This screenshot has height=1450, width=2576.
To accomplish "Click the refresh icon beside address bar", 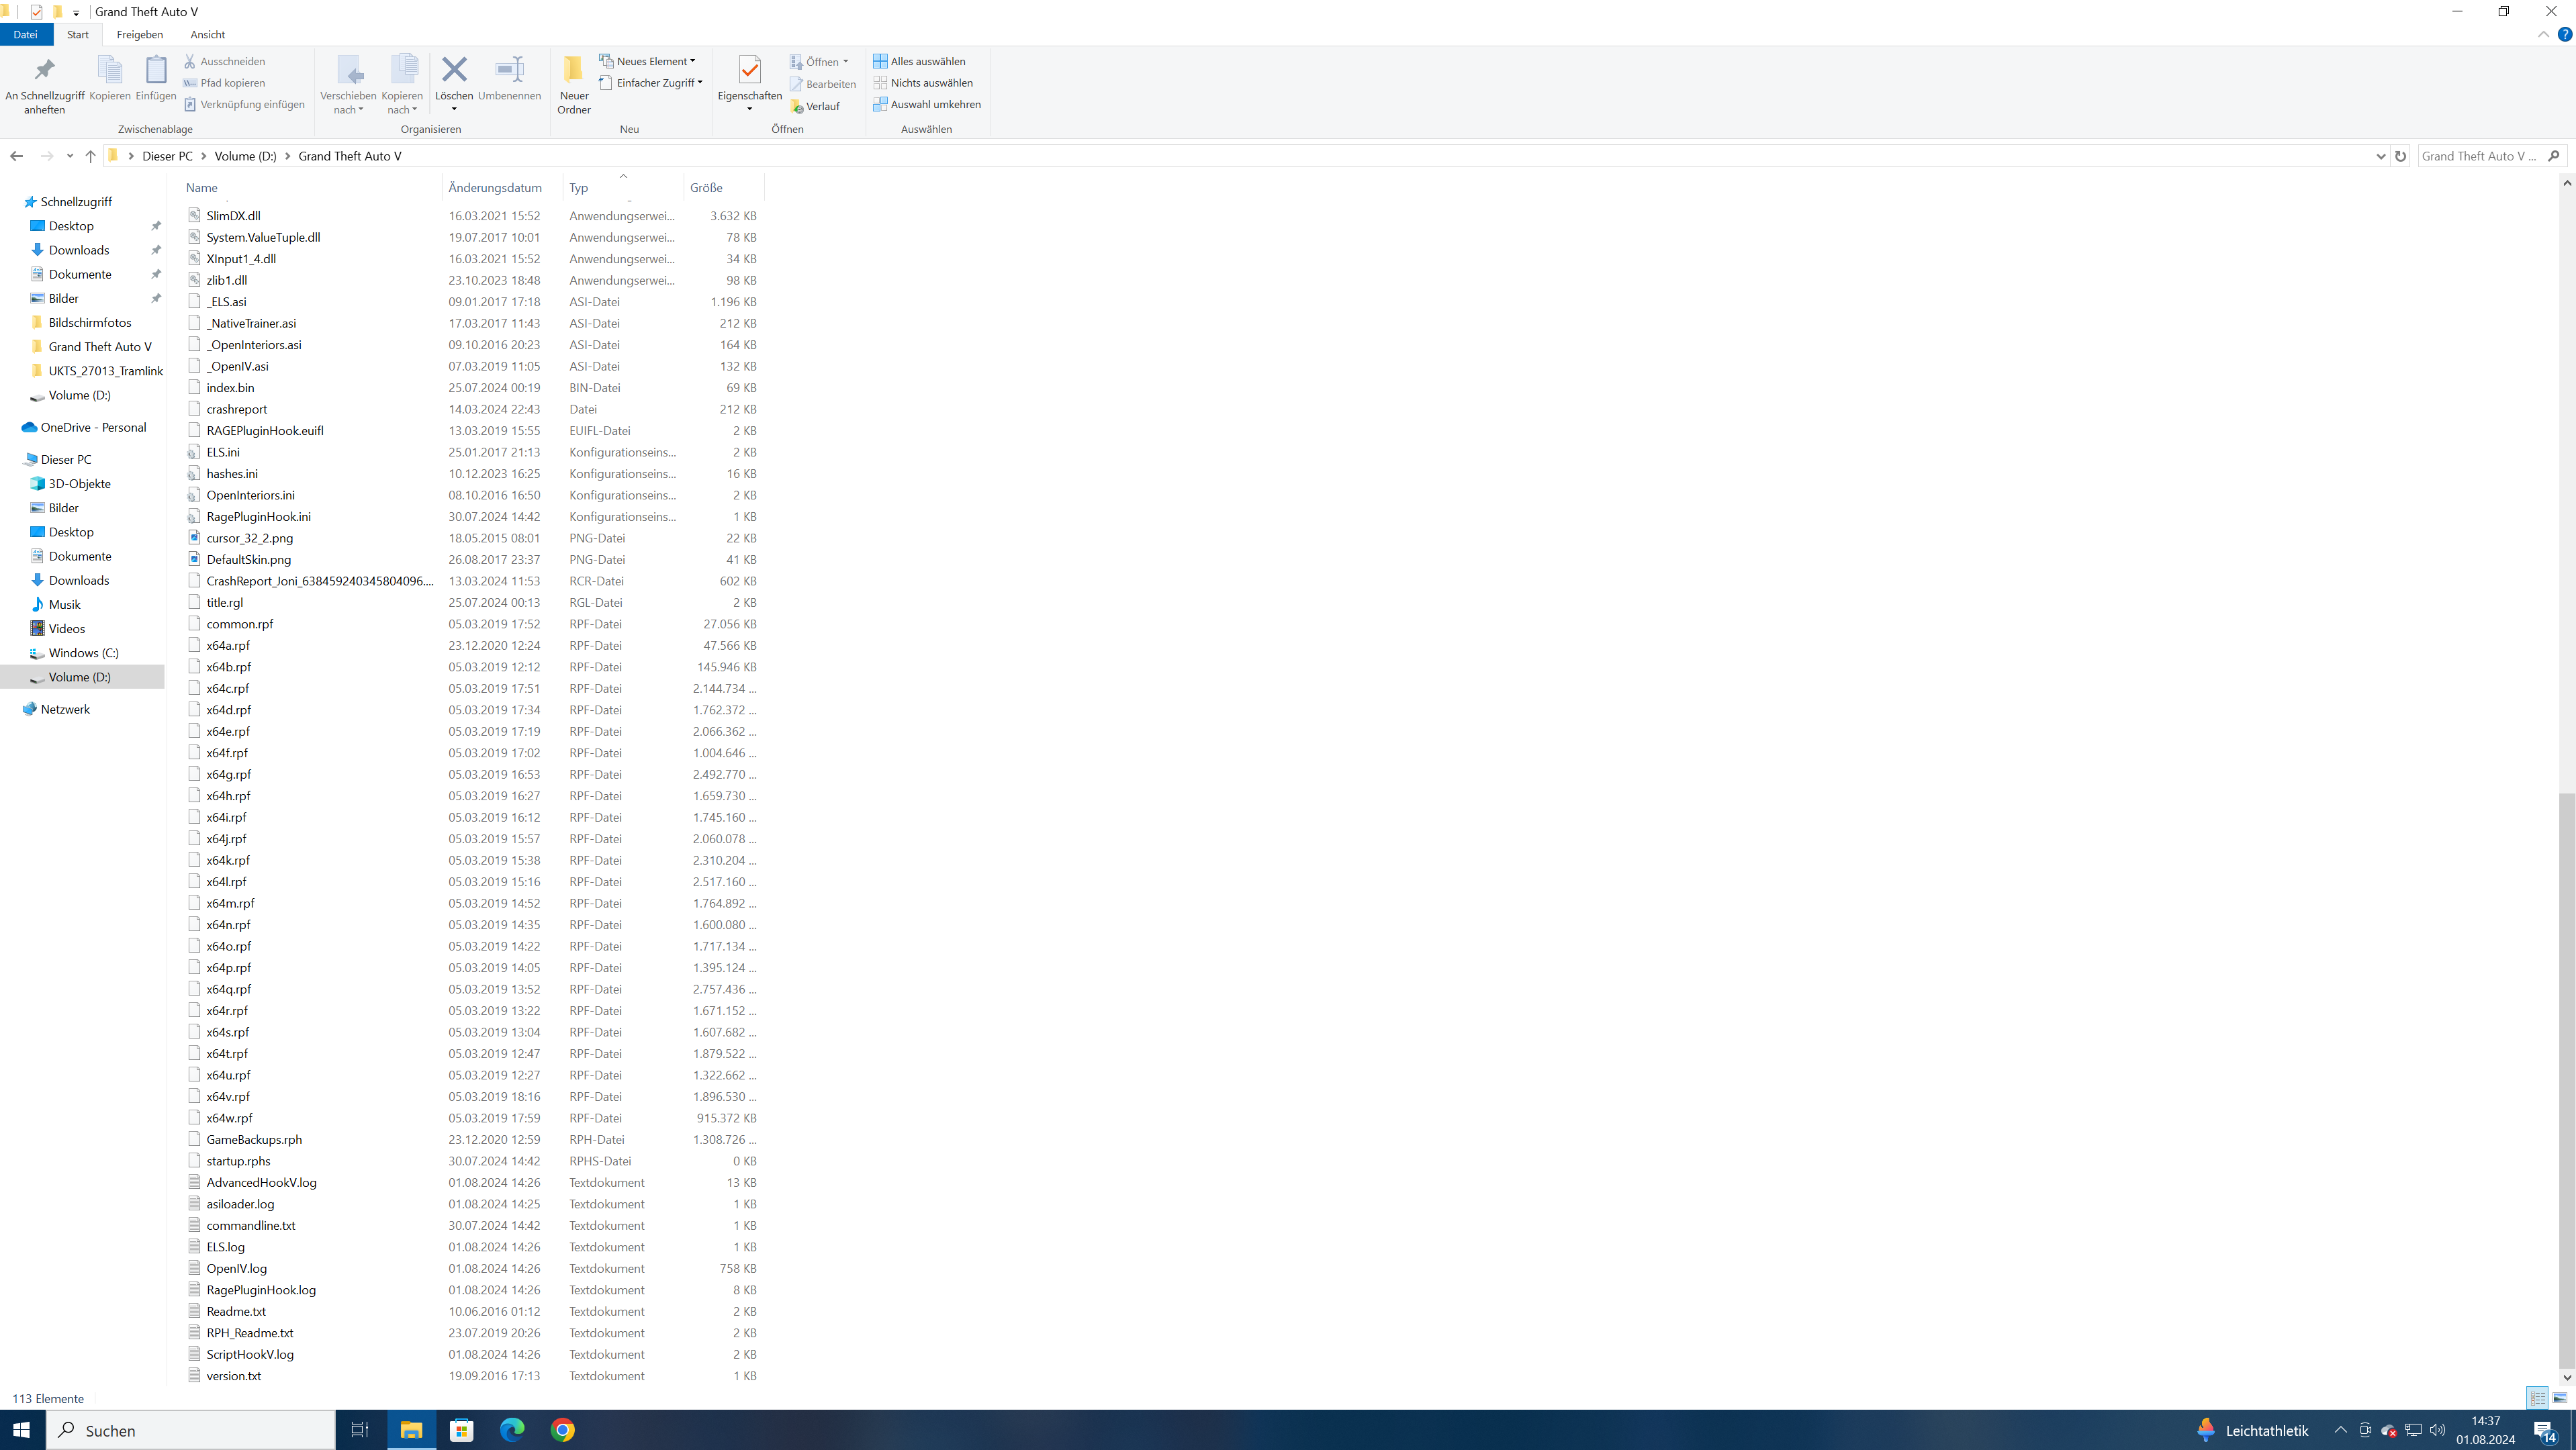I will tap(2400, 156).
